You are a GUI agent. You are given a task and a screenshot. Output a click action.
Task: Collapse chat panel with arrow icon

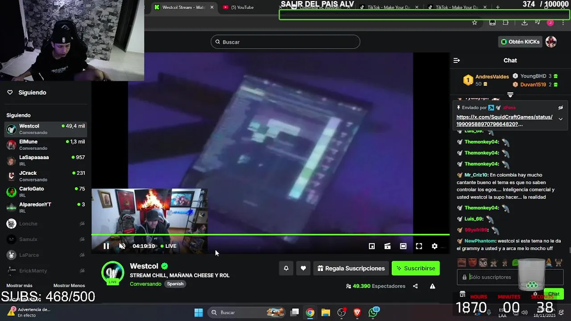click(x=456, y=60)
